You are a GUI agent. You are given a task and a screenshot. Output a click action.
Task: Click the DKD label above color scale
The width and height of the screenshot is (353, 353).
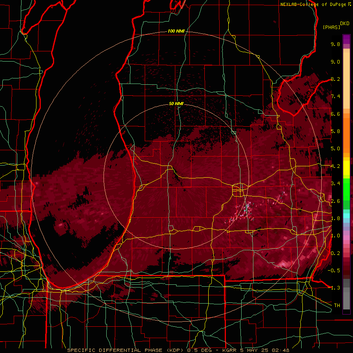pos(345,24)
